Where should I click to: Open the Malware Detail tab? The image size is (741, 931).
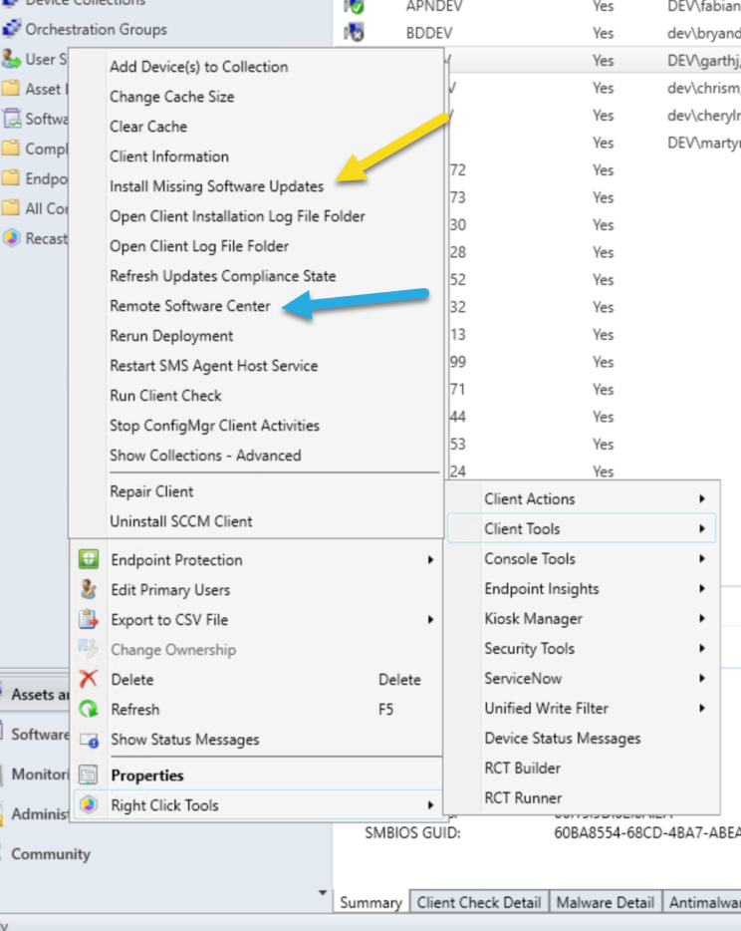pyautogui.click(x=606, y=902)
